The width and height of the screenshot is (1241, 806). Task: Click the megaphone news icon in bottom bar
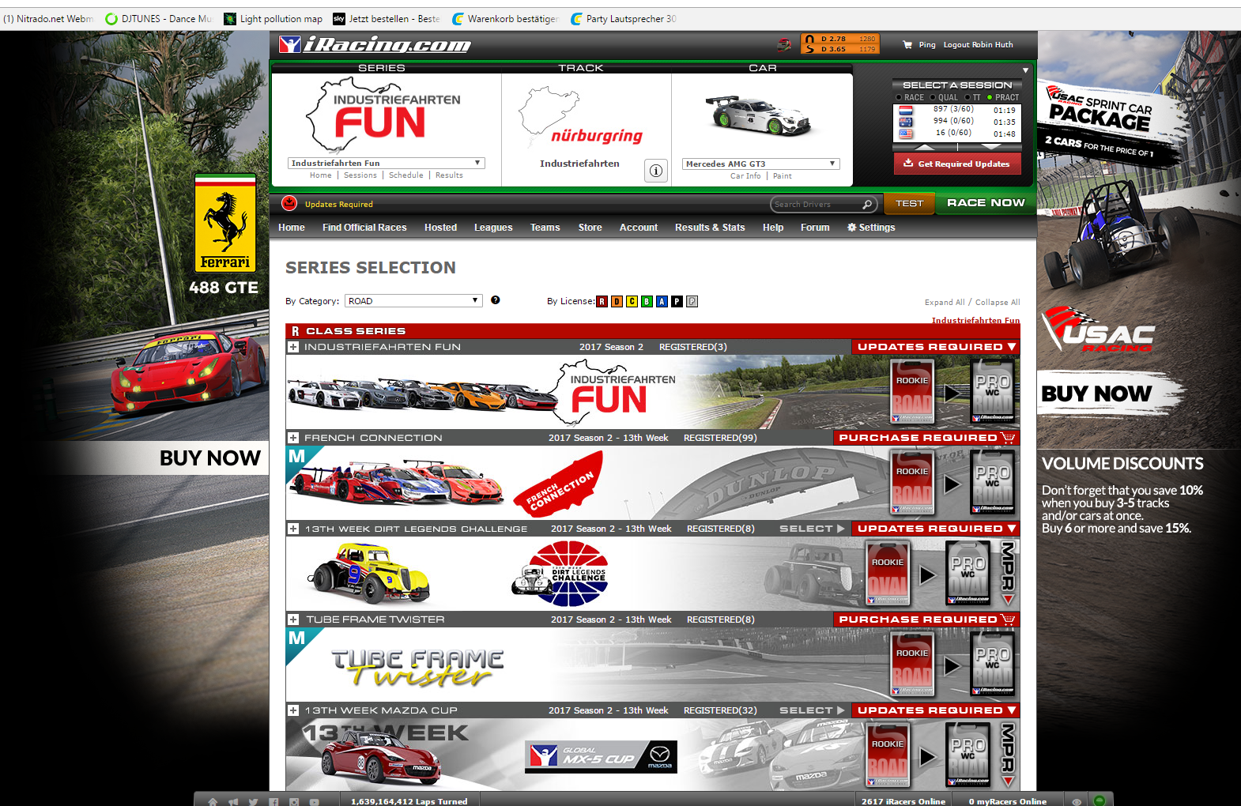click(233, 801)
